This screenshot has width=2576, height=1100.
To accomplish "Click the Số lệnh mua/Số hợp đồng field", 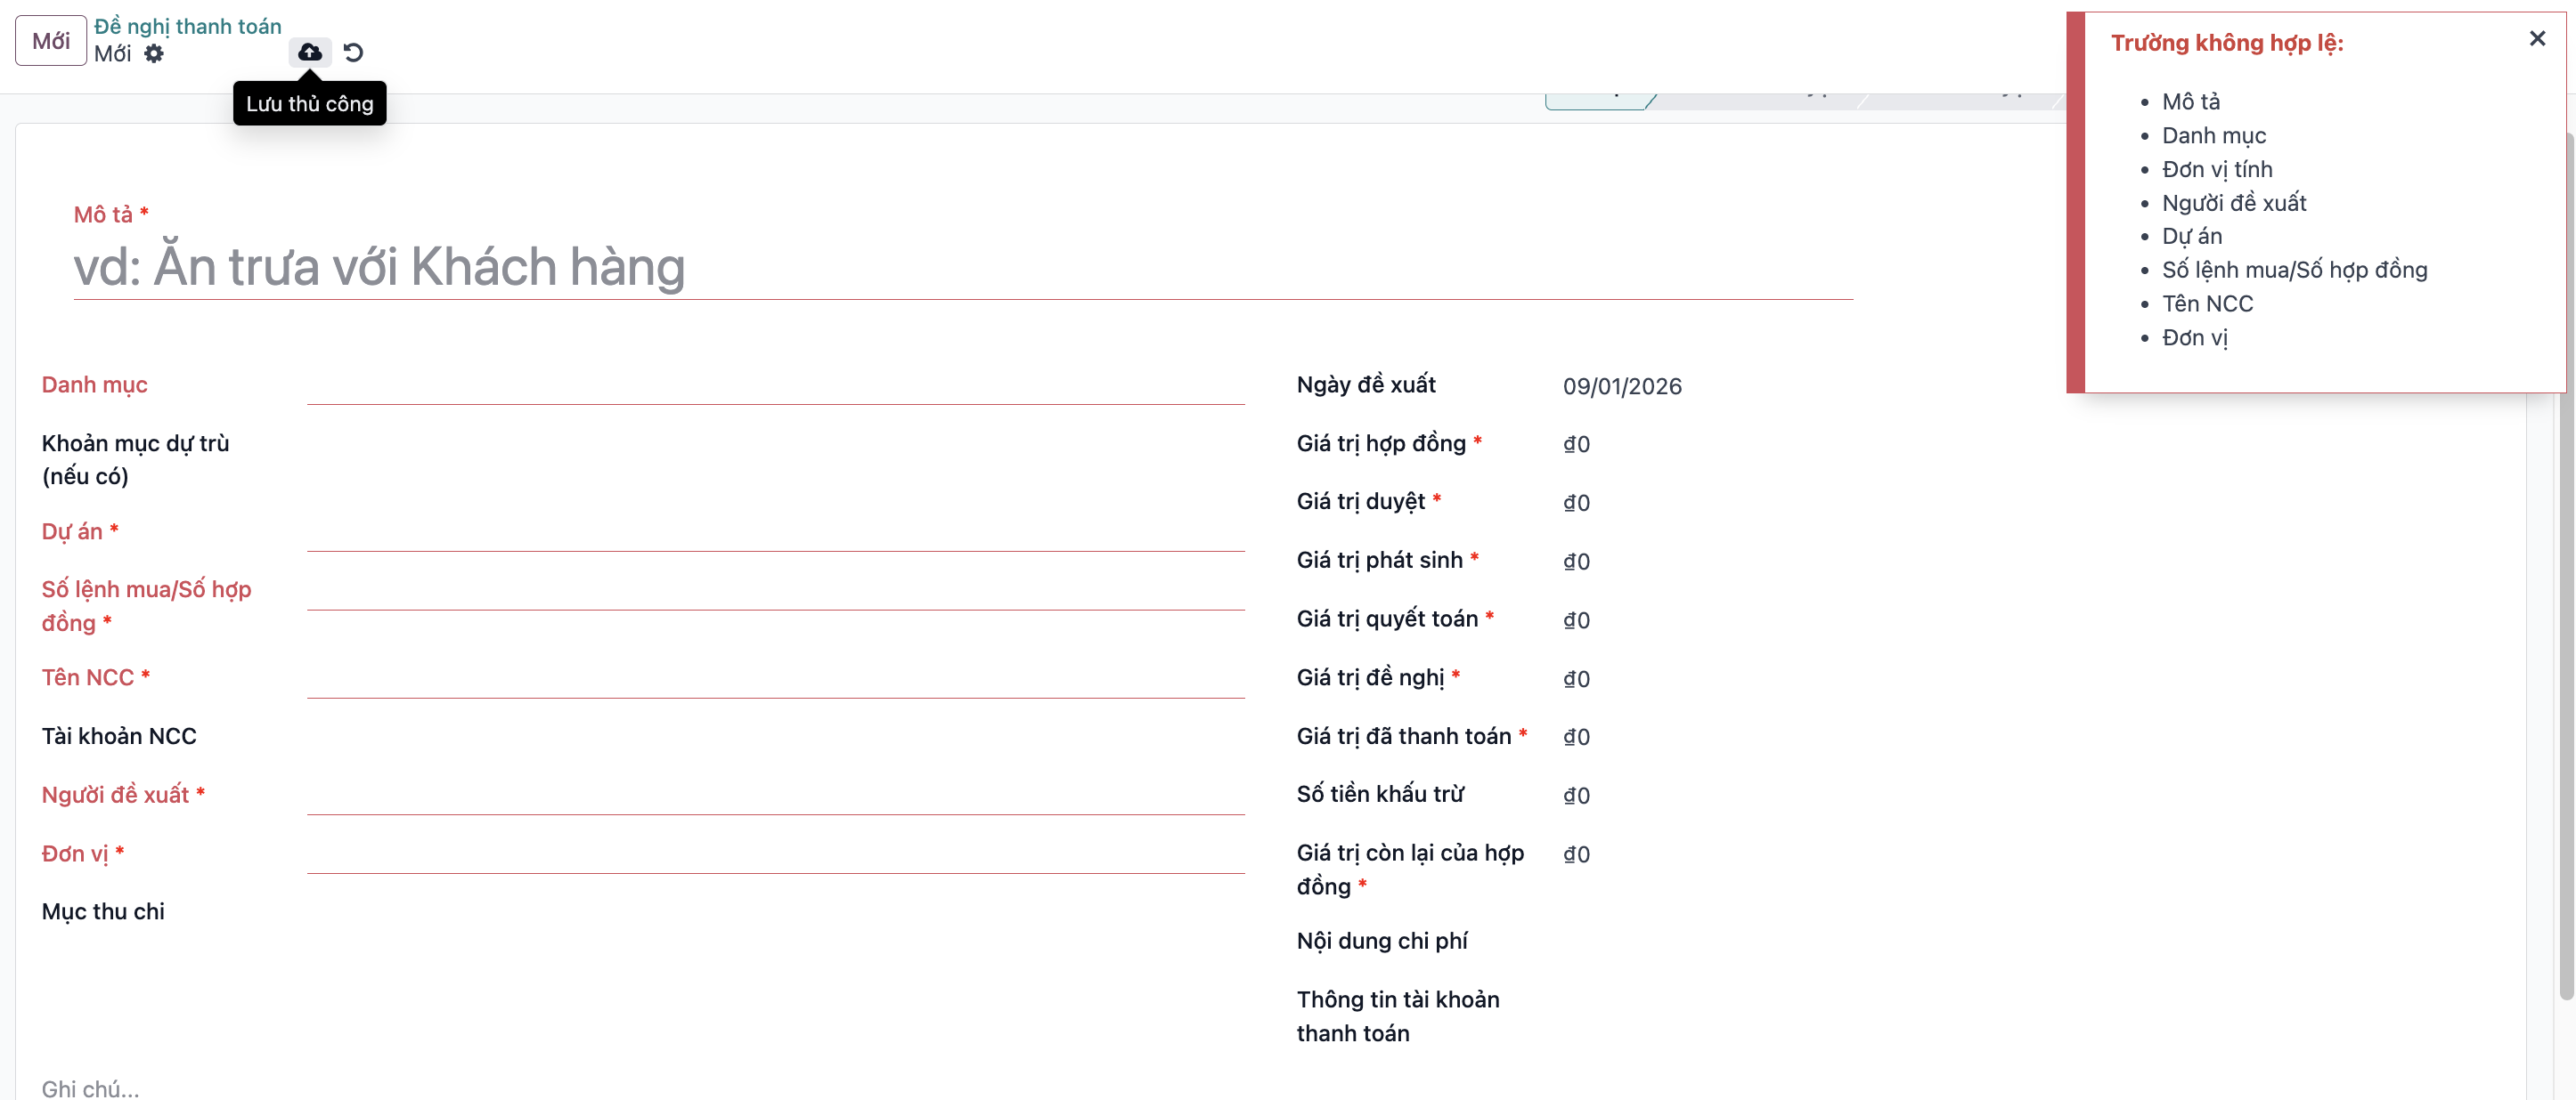I will (x=776, y=592).
